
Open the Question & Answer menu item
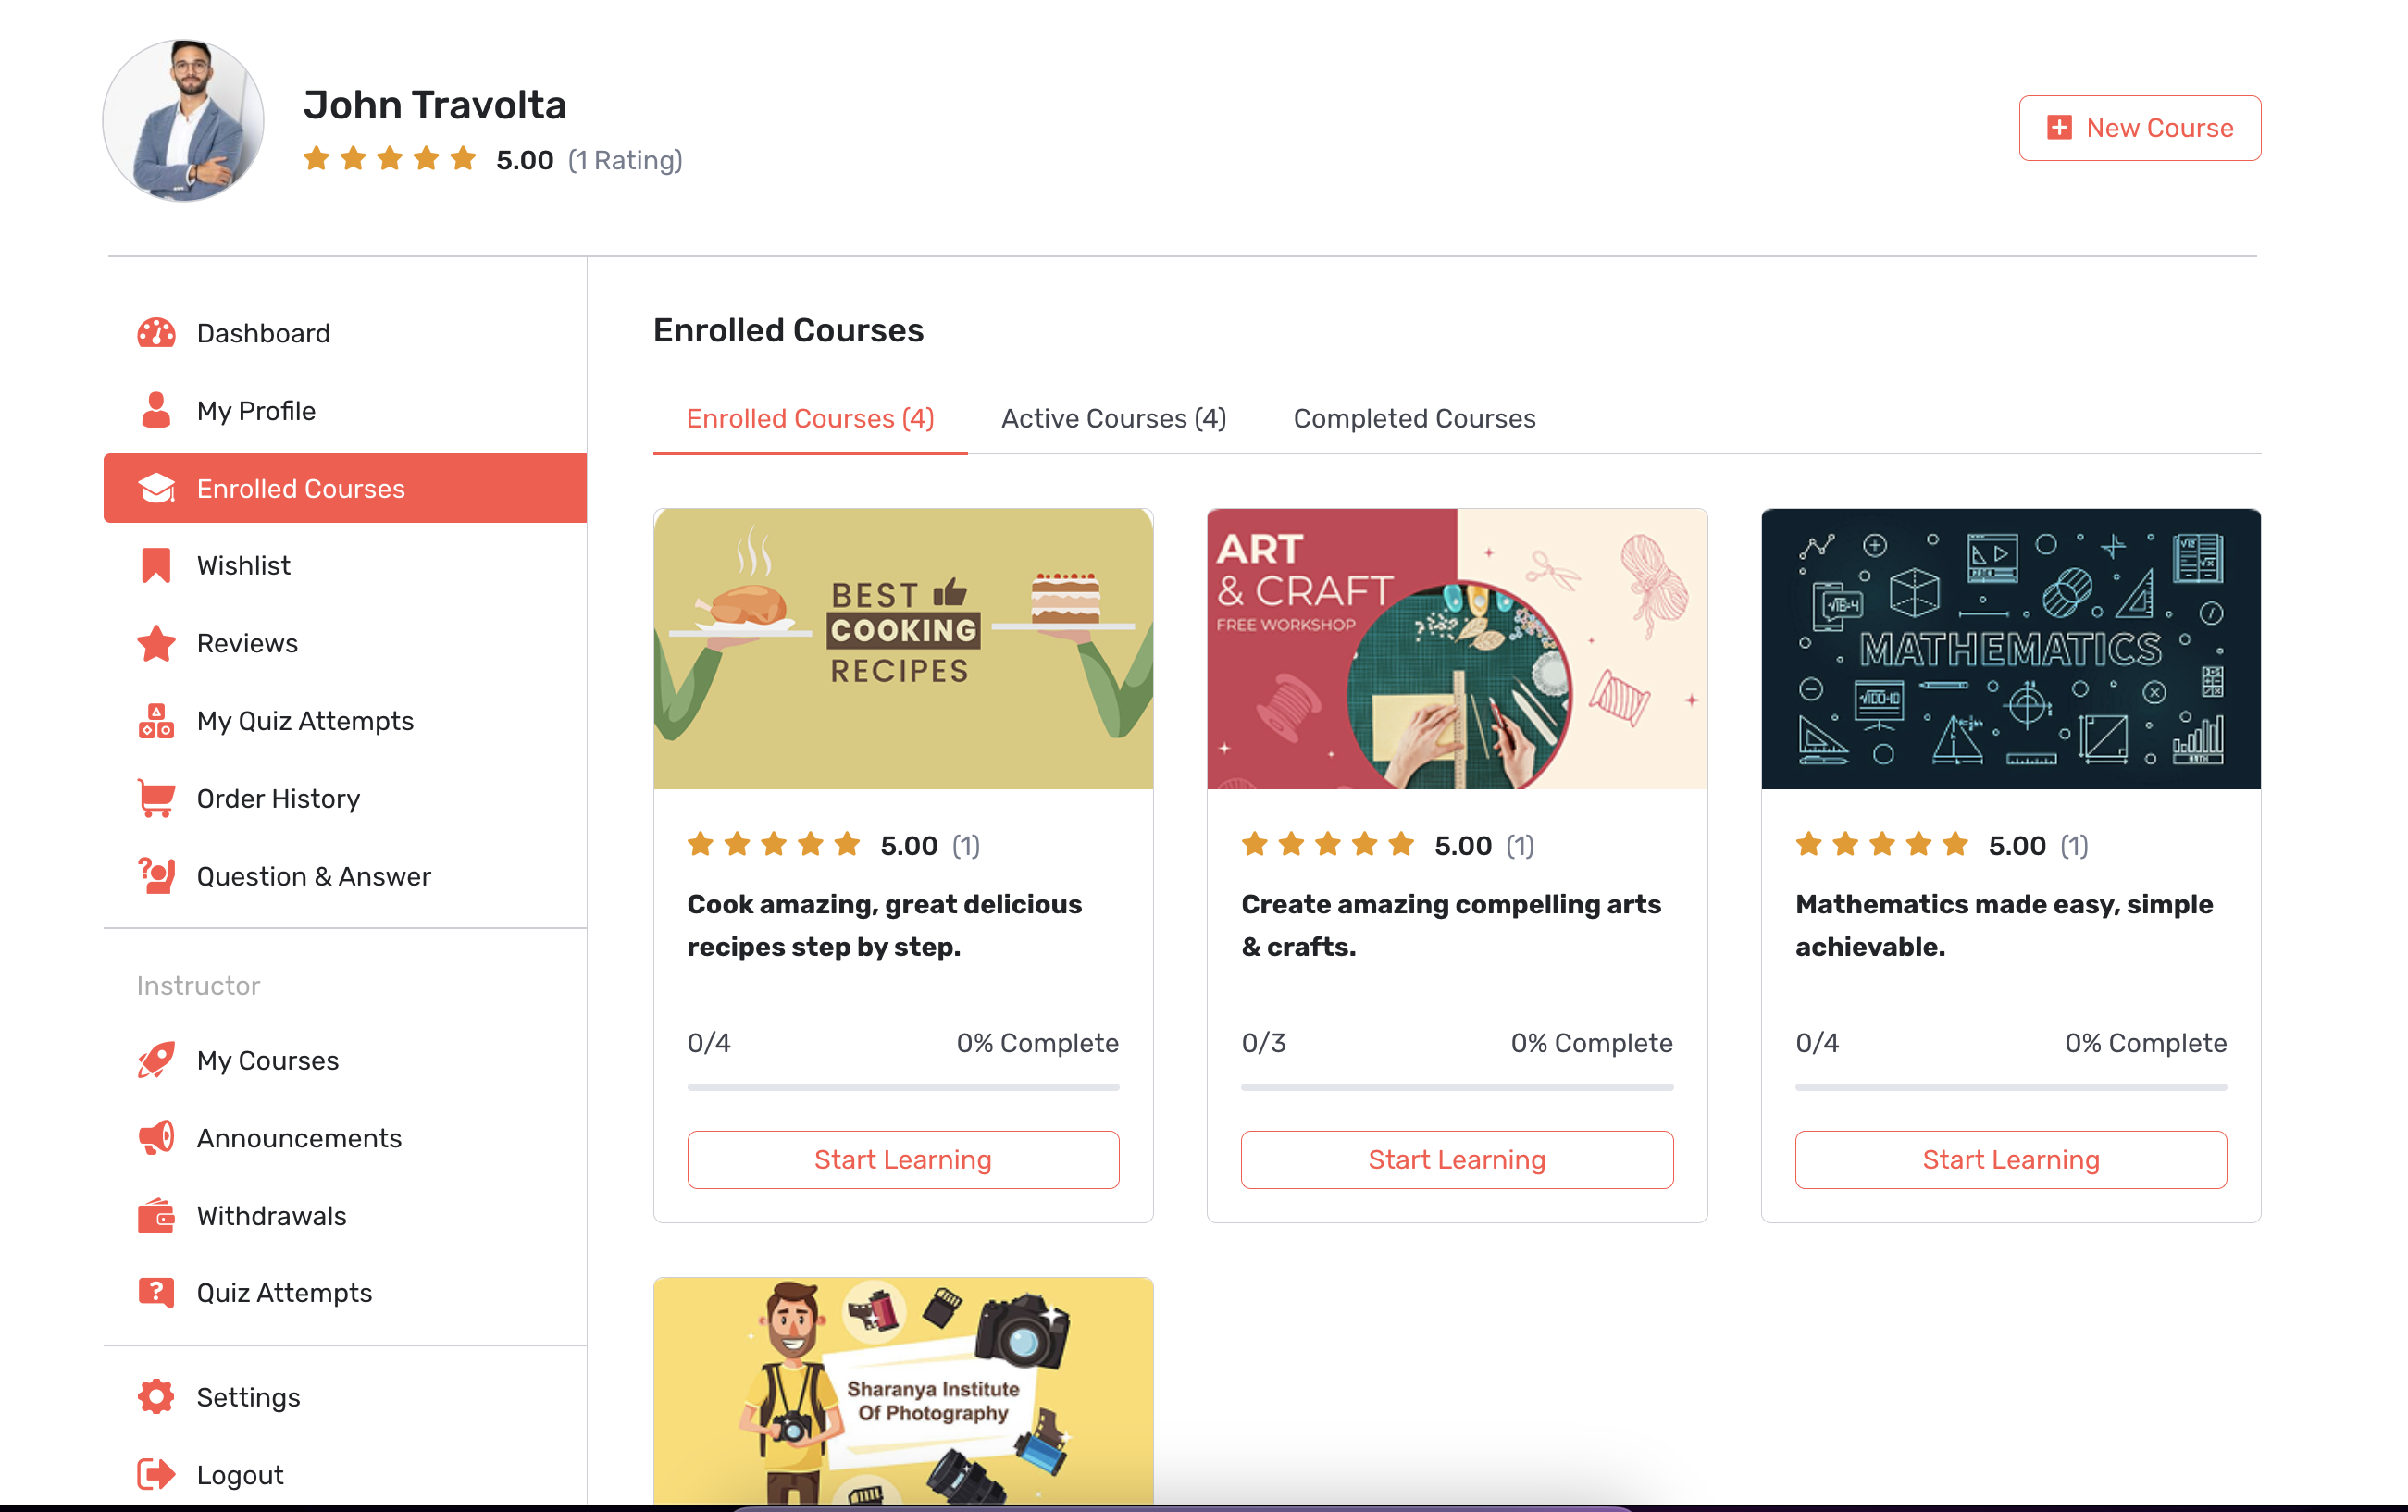(x=313, y=876)
